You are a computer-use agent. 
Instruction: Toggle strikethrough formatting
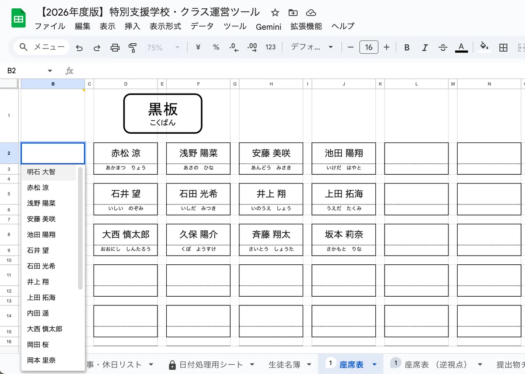[x=443, y=48]
